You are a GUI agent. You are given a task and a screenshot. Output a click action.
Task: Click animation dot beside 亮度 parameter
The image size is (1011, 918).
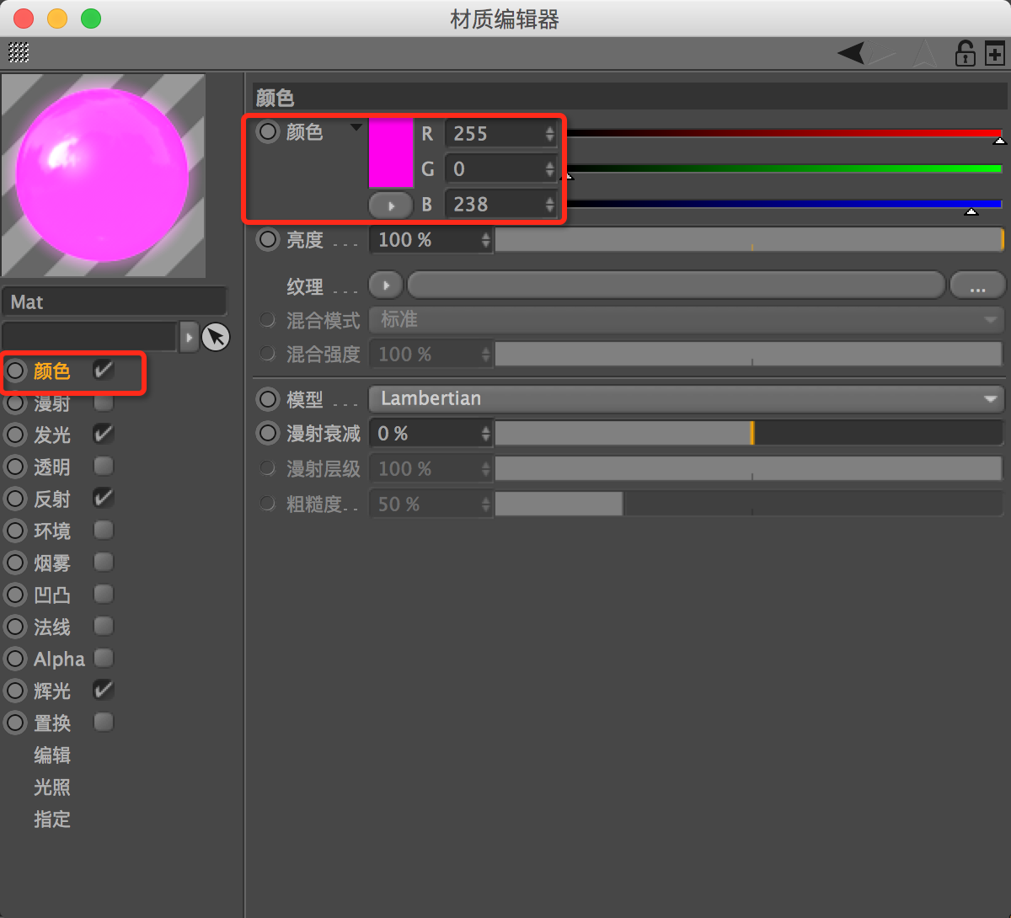tap(267, 240)
